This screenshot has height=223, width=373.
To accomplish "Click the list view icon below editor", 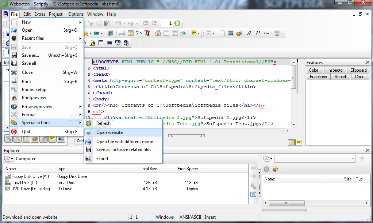I will [x=291, y=142].
